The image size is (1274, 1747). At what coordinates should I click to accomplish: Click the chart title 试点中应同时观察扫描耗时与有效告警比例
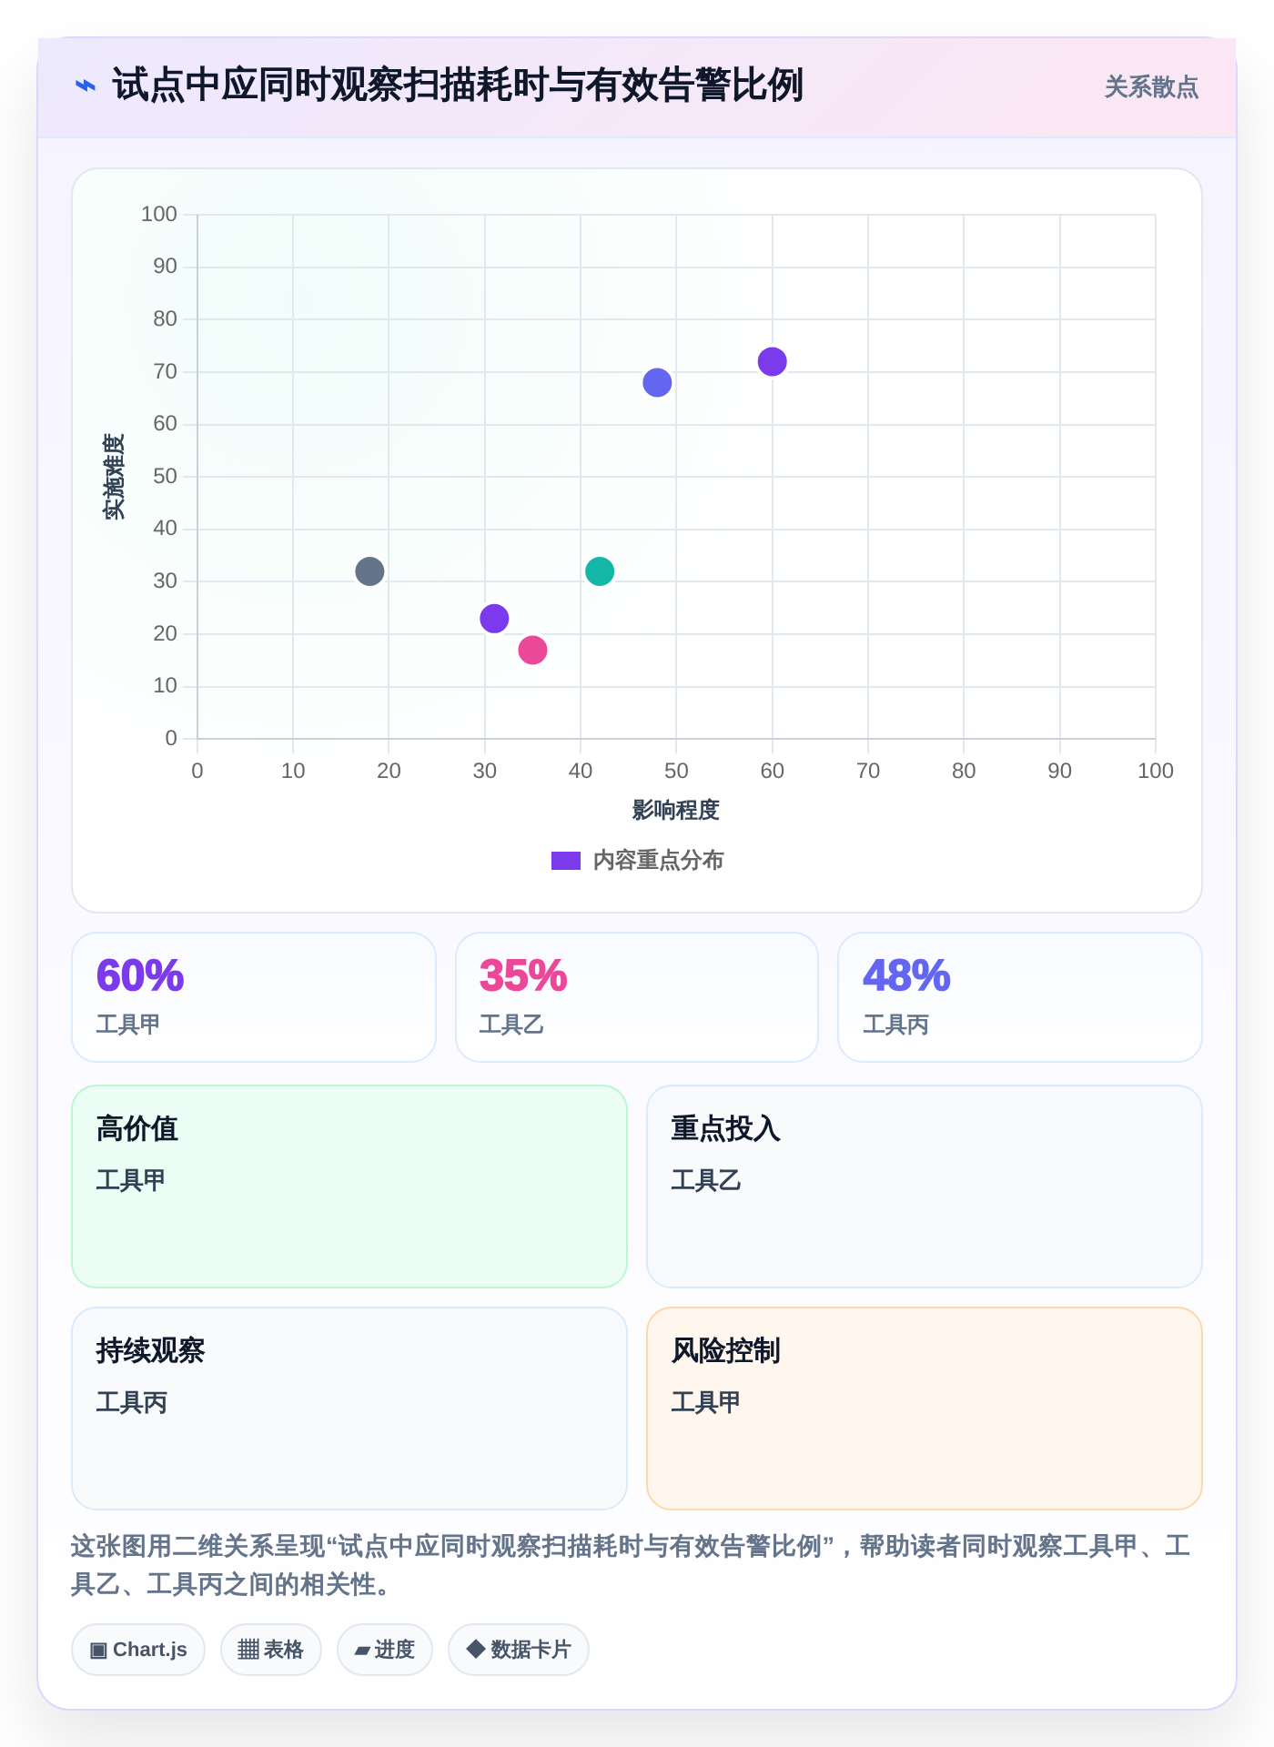tap(458, 86)
